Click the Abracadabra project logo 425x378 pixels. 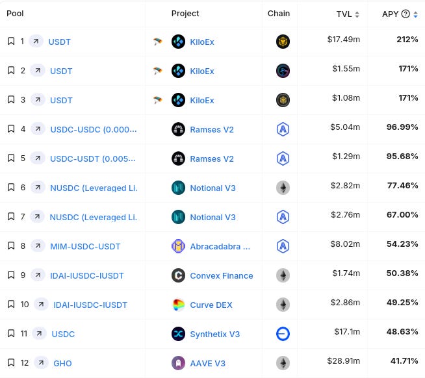pos(178,246)
